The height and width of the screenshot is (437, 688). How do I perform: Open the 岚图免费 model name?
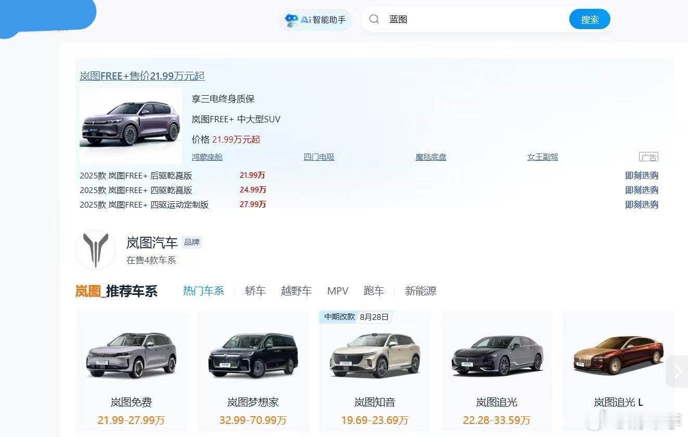coord(131,402)
